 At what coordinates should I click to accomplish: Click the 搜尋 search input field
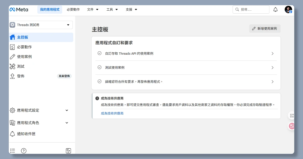(x=251, y=10)
